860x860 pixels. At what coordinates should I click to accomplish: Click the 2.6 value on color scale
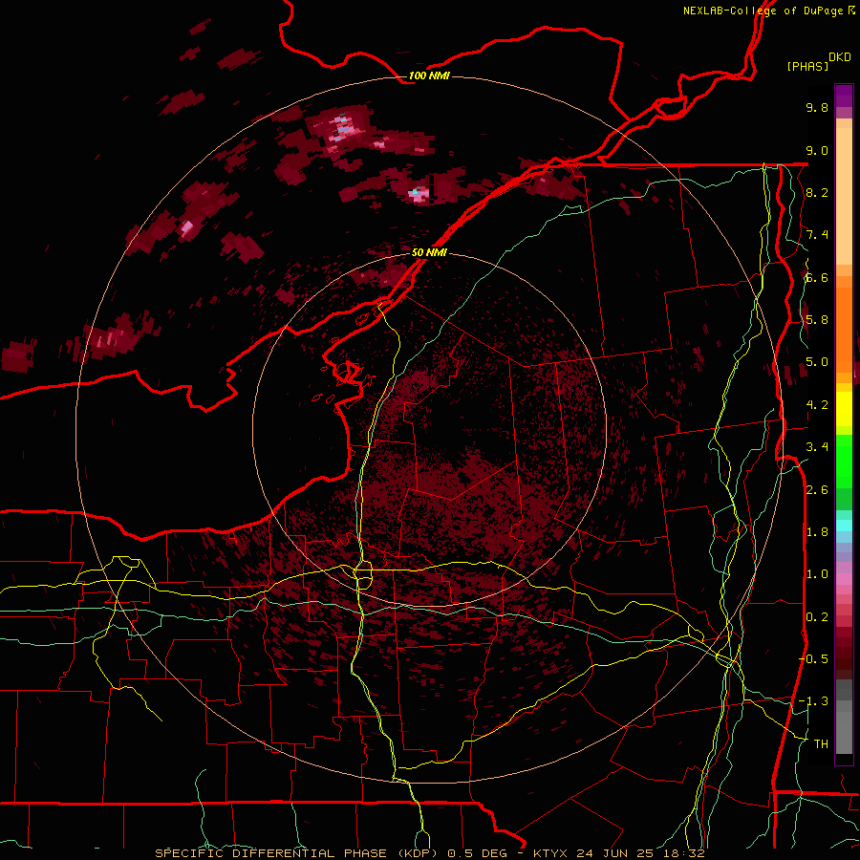pyautogui.click(x=817, y=490)
